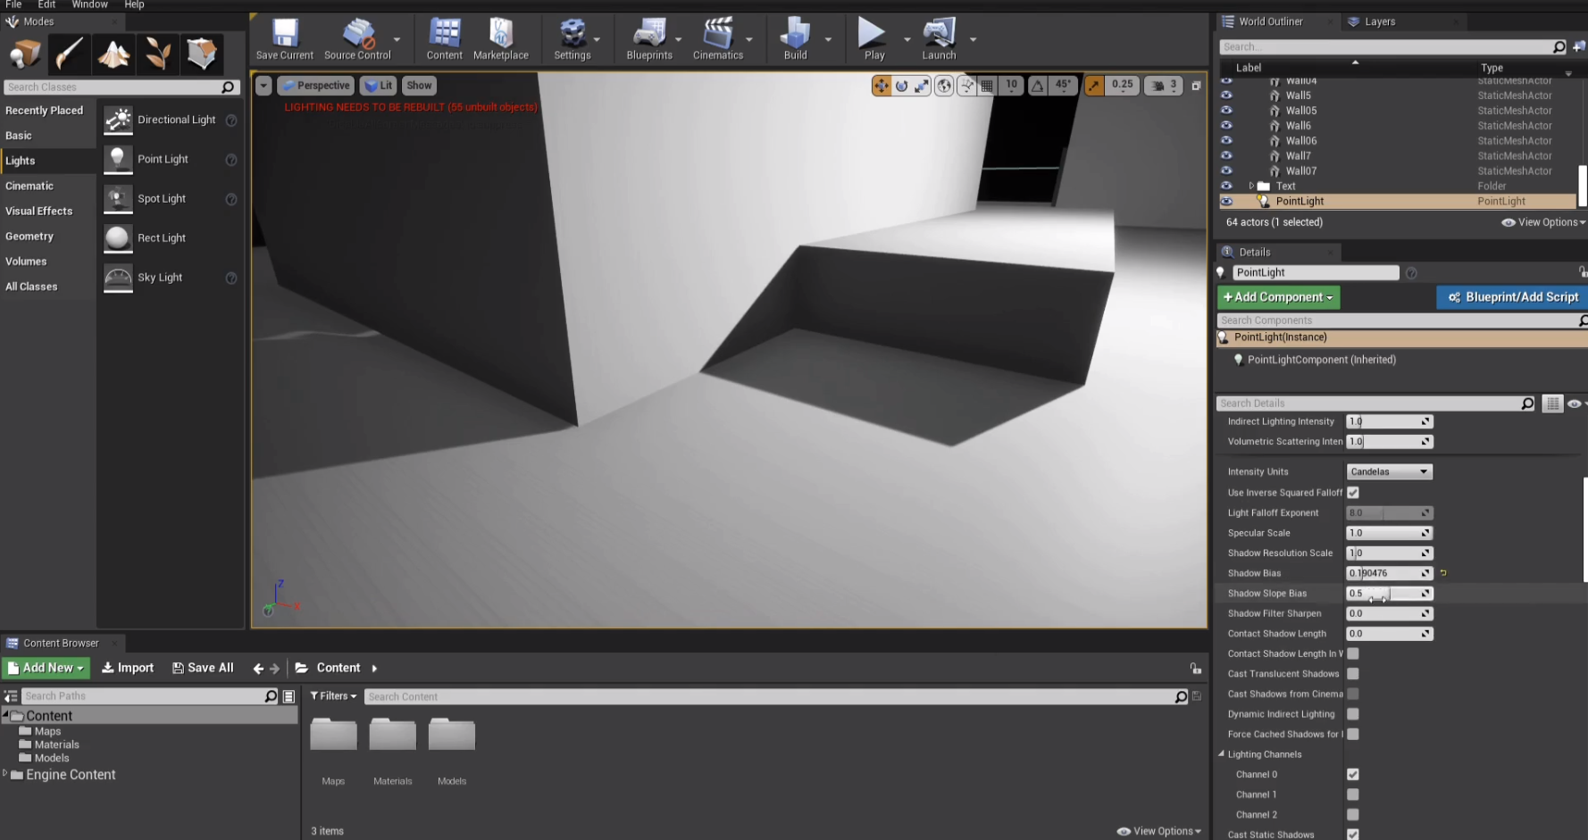Open the viewport options dropdown arrow

[263, 86]
